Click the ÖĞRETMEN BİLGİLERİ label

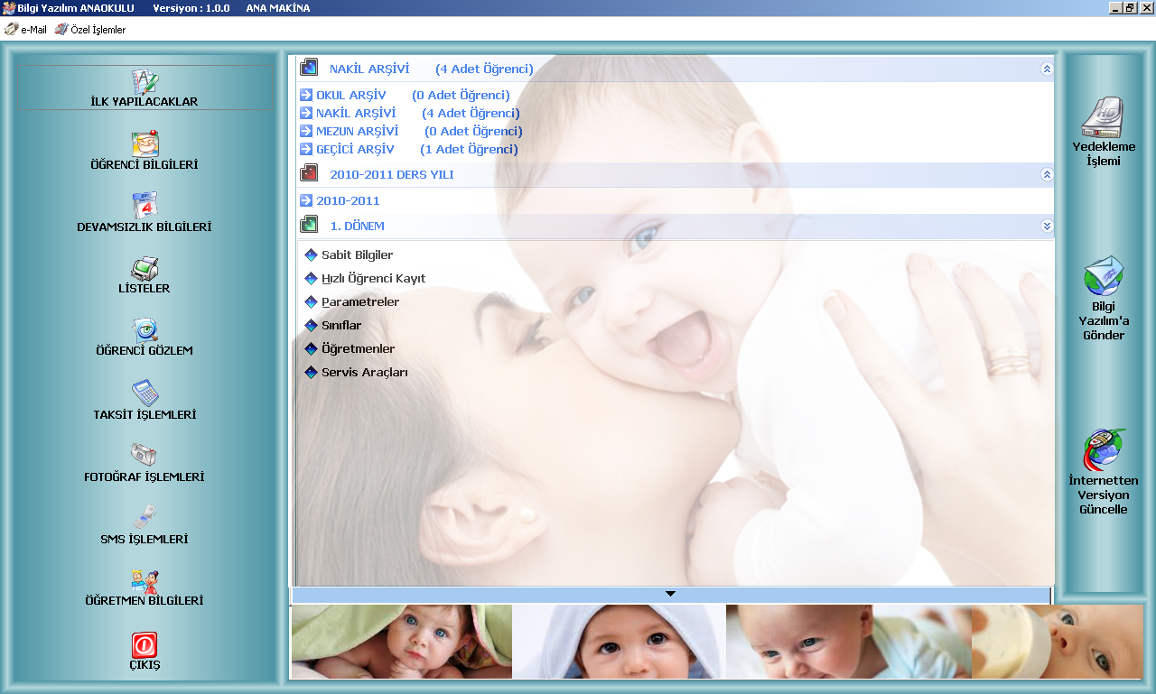144,601
